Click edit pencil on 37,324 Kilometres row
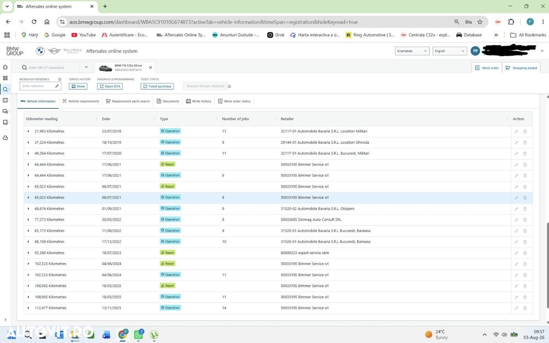 tap(516, 143)
